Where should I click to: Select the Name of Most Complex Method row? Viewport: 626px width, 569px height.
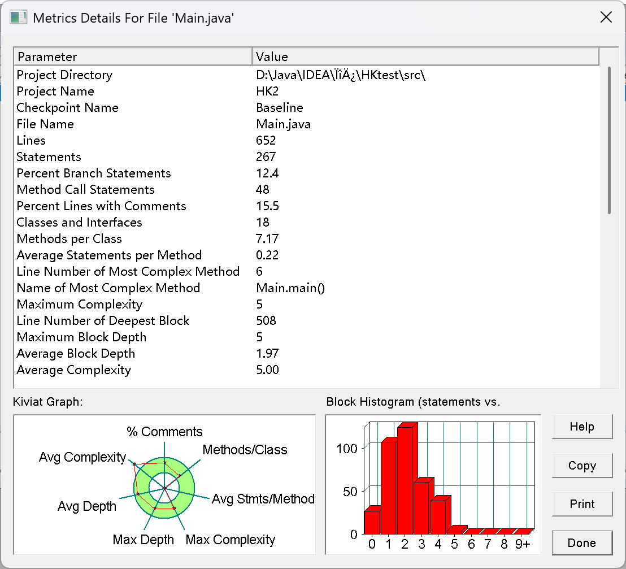307,288
